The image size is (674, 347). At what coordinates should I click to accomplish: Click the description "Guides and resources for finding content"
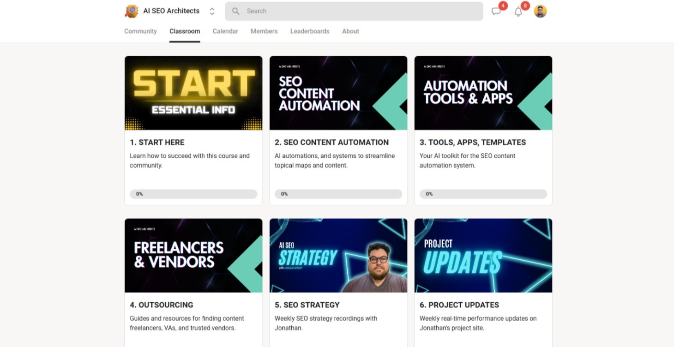(x=187, y=323)
